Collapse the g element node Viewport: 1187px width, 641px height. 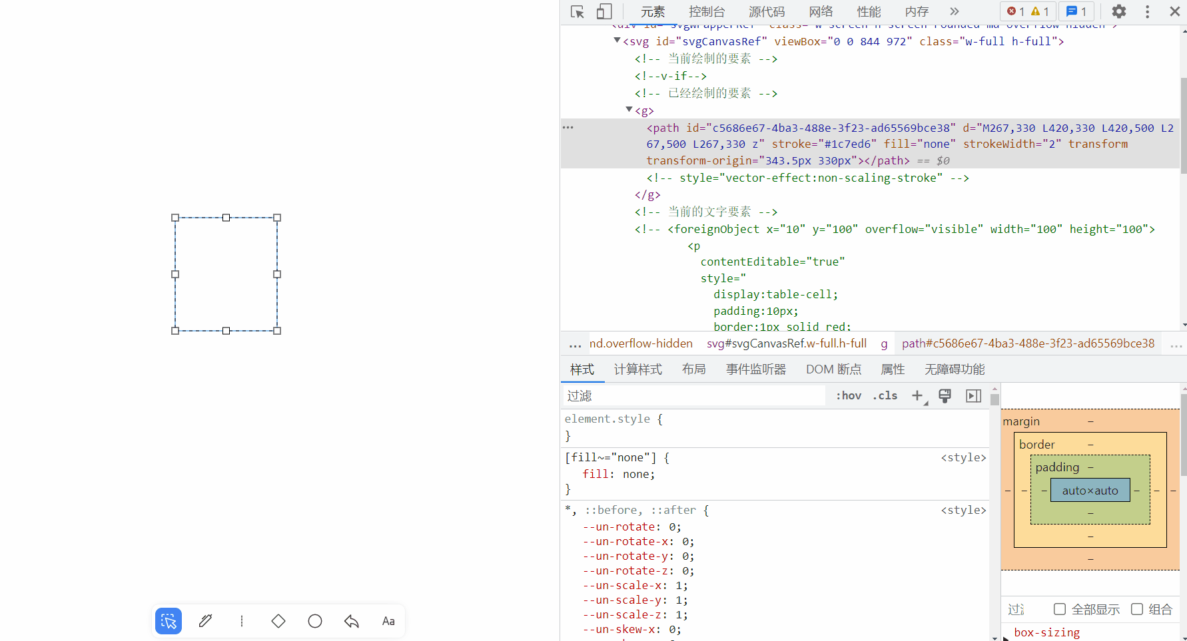(x=628, y=109)
